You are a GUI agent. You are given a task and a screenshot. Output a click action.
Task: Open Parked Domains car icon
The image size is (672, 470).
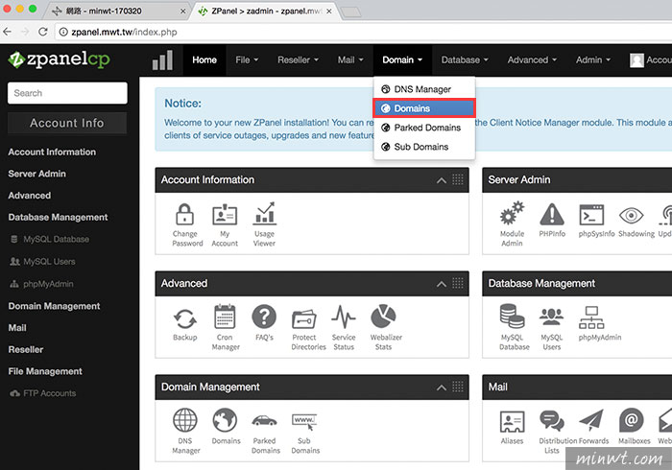pyautogui.click(x=264, y=421)
